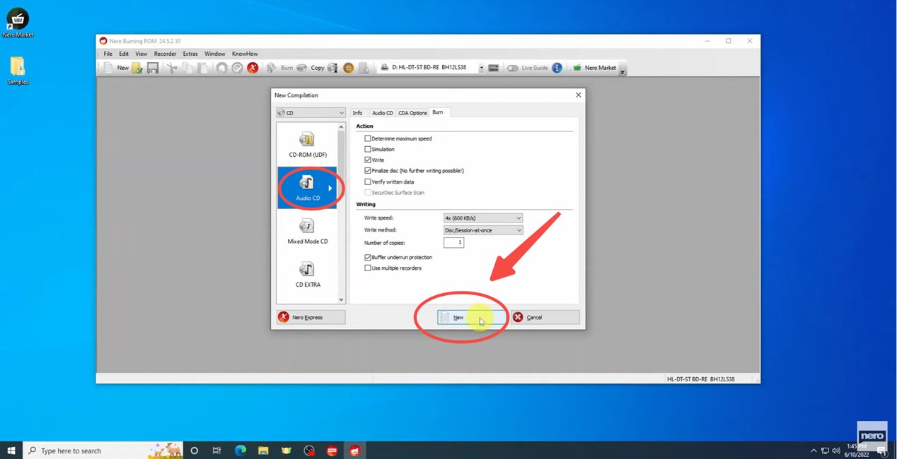Click the Cancel button
This screenshot has width=897, height=459.
(x=545, y=318)
